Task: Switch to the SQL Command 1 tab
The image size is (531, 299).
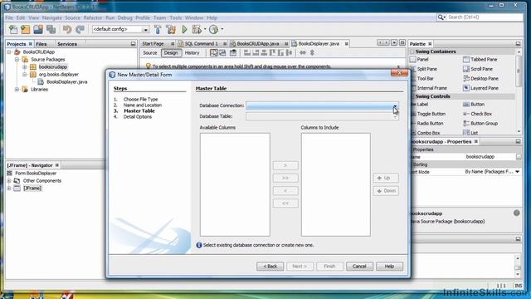Action: click(x=201, y=44)
